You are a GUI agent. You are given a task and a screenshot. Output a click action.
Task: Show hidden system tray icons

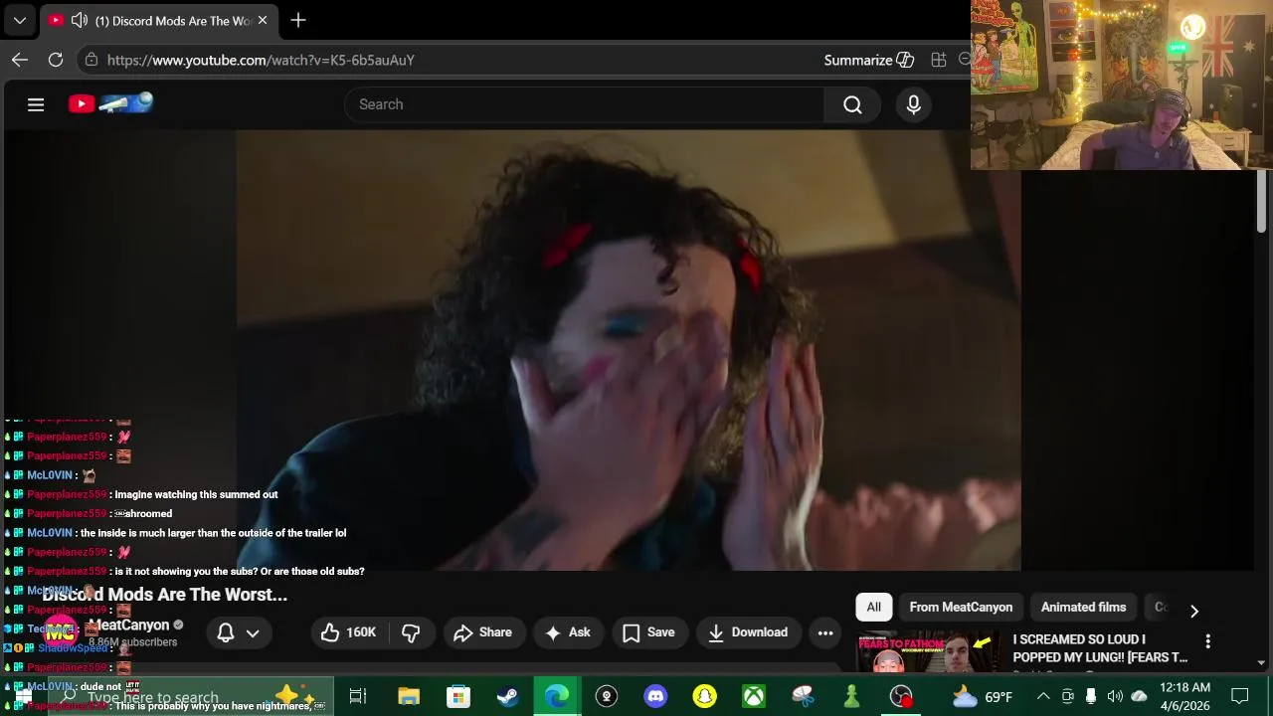coord(1043,696)
